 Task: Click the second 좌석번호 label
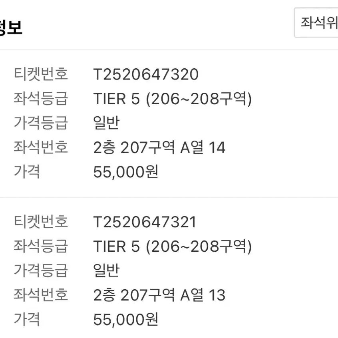point(41,295)
